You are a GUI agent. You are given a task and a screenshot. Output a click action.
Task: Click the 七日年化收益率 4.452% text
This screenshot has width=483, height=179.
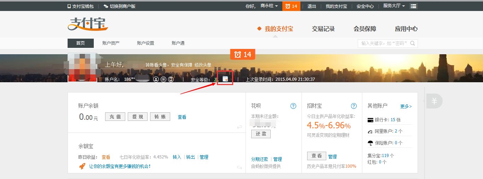(144, 157)
